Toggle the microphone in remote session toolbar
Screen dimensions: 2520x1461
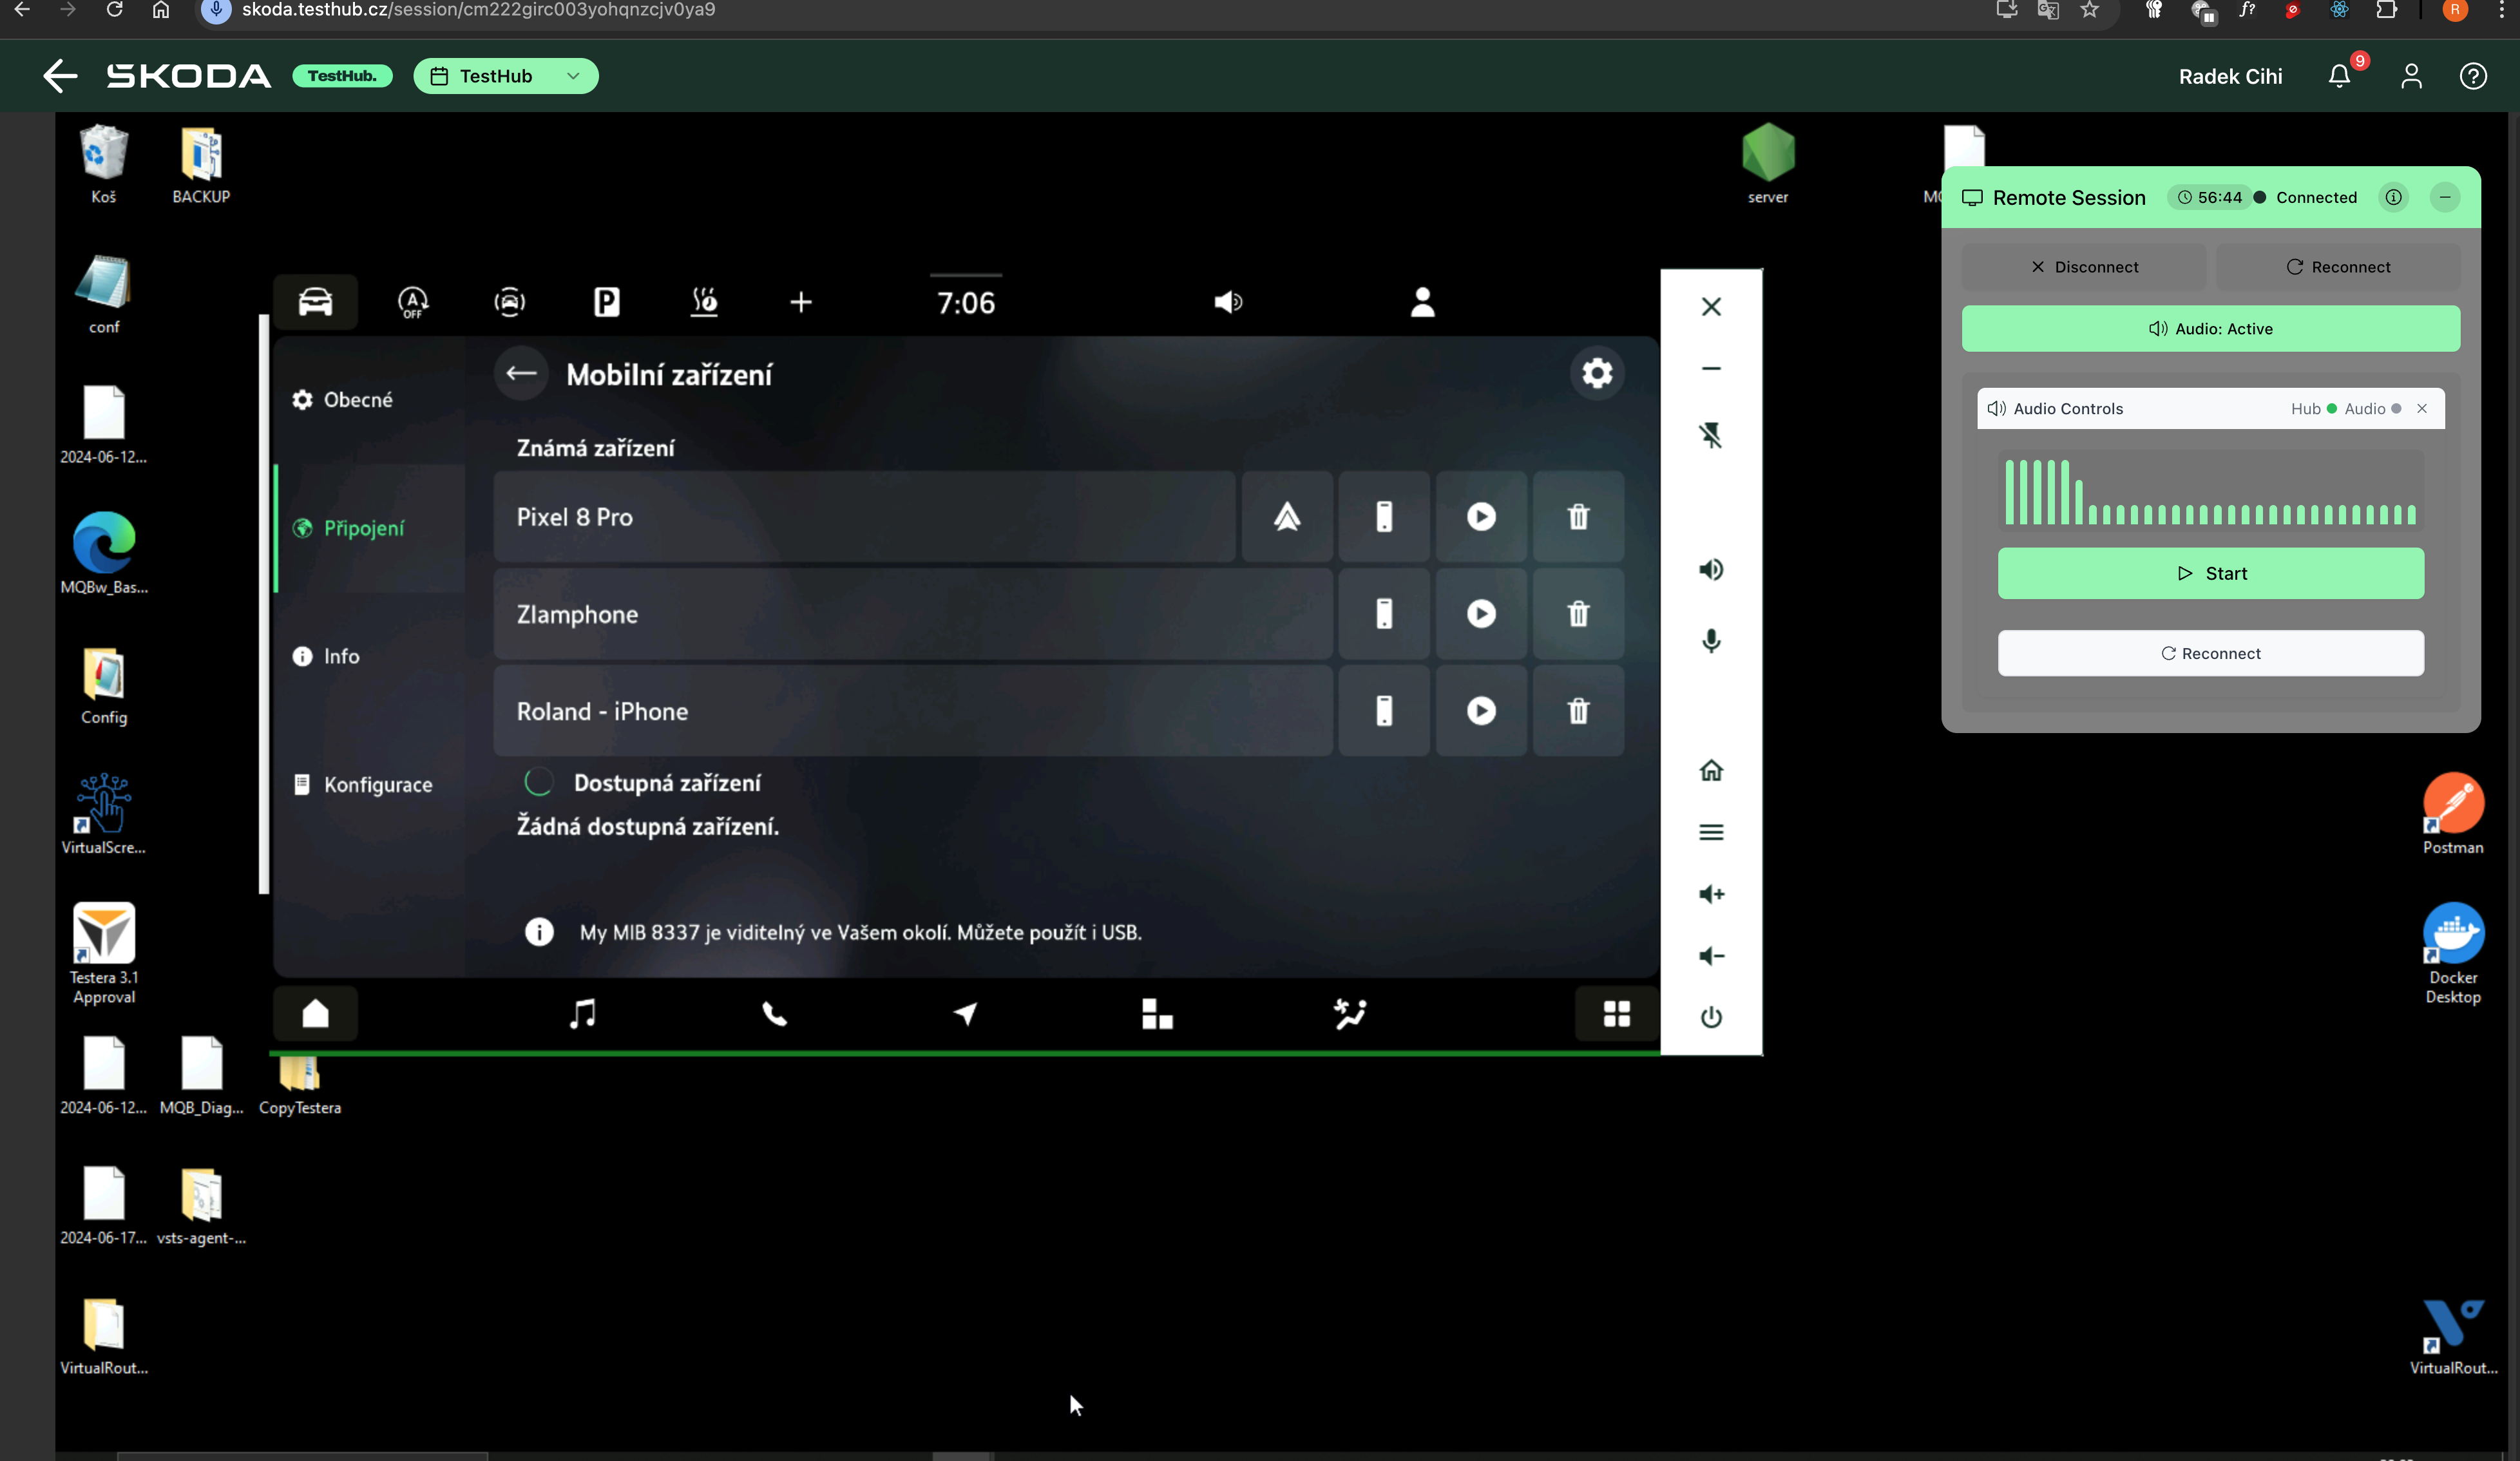[x=1711, y=641]
